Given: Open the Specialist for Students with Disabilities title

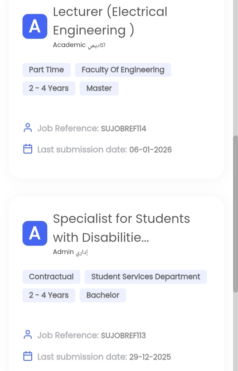Looking at the screenshot, I should (x=121, y=228).
